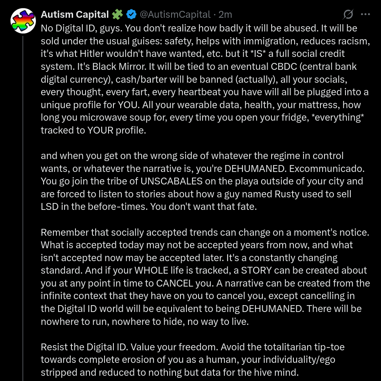
Task: Click the "Autism Capital" display name
Action: tap(75, 15)
